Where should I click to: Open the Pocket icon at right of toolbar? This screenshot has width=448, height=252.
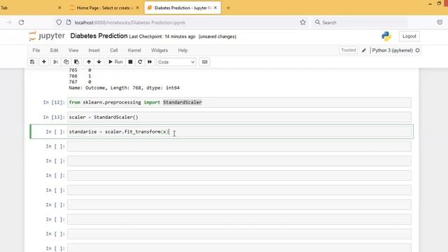[440, 22]
